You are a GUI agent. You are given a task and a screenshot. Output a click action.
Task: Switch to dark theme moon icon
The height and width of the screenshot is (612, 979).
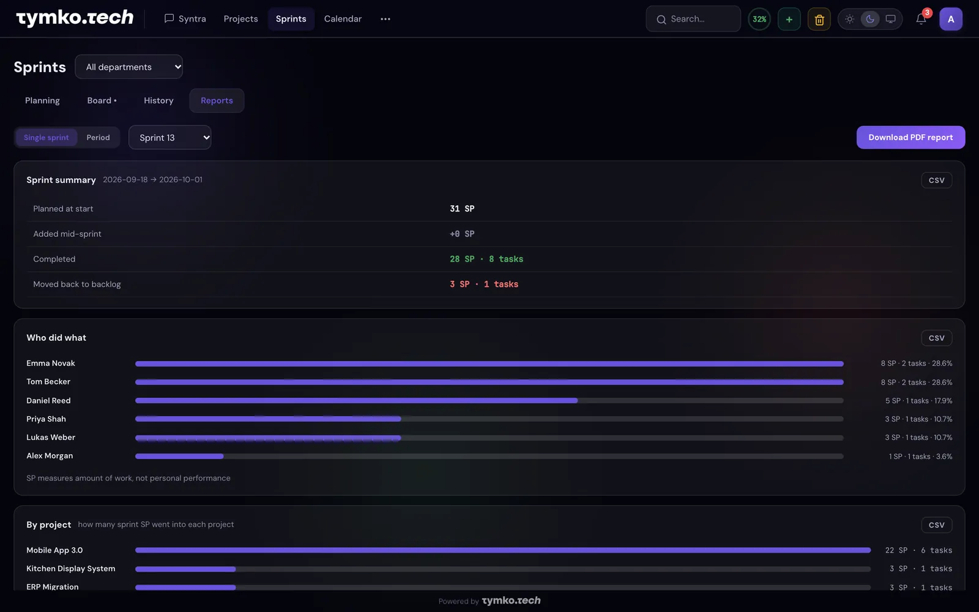[x=870, y=19]
